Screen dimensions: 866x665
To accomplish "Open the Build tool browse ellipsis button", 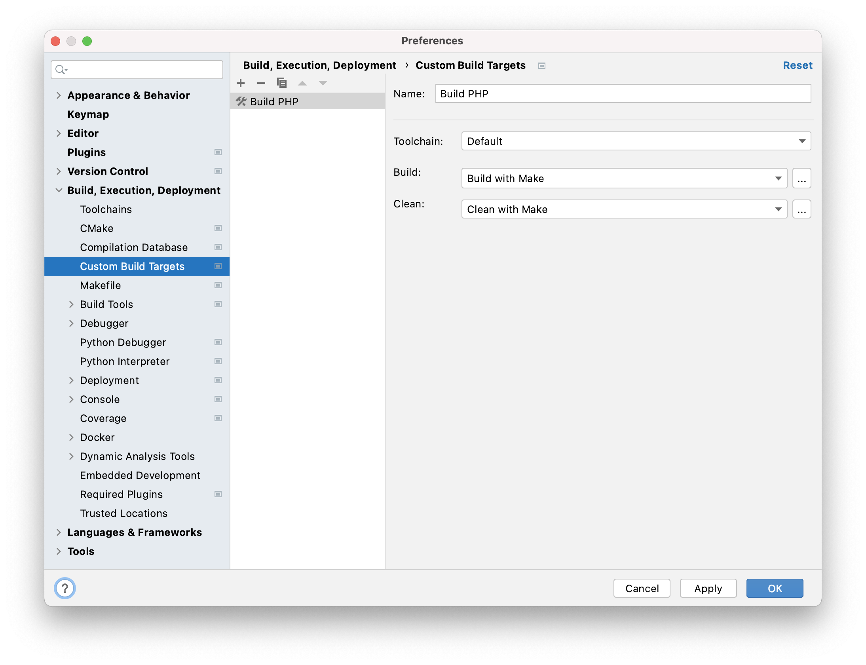I will pos(801,179).
